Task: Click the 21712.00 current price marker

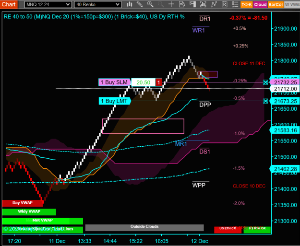Action: pos(285,89)
